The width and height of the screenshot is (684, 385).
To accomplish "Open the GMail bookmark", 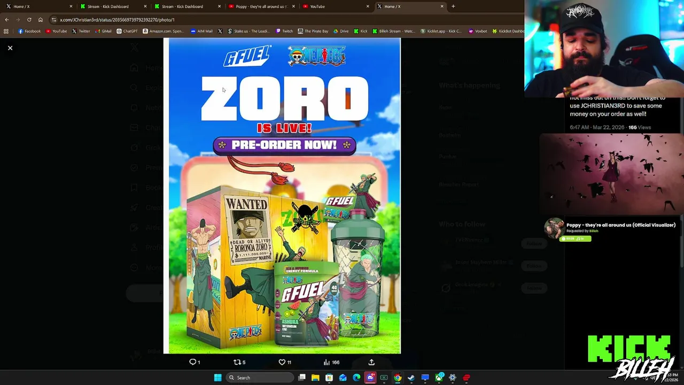I will pyautogui.click(x=103, y=31).
